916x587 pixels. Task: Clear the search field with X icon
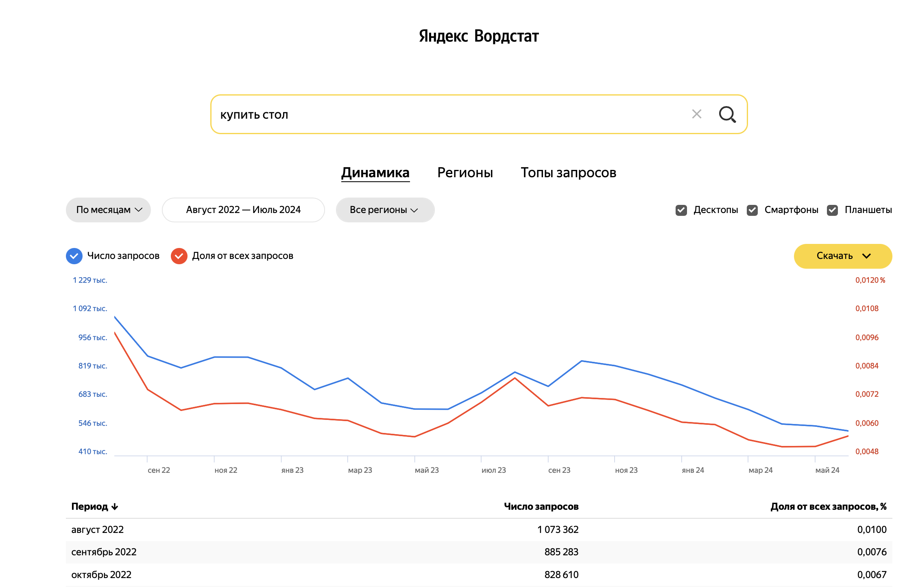click(696, 114)
